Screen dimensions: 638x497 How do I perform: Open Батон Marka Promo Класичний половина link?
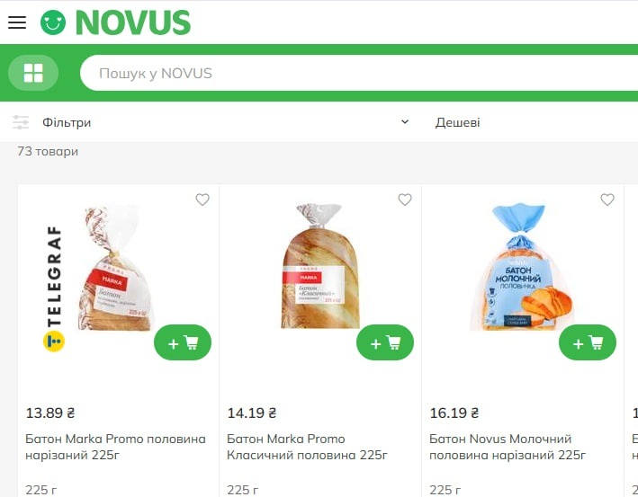pos(307,447)
